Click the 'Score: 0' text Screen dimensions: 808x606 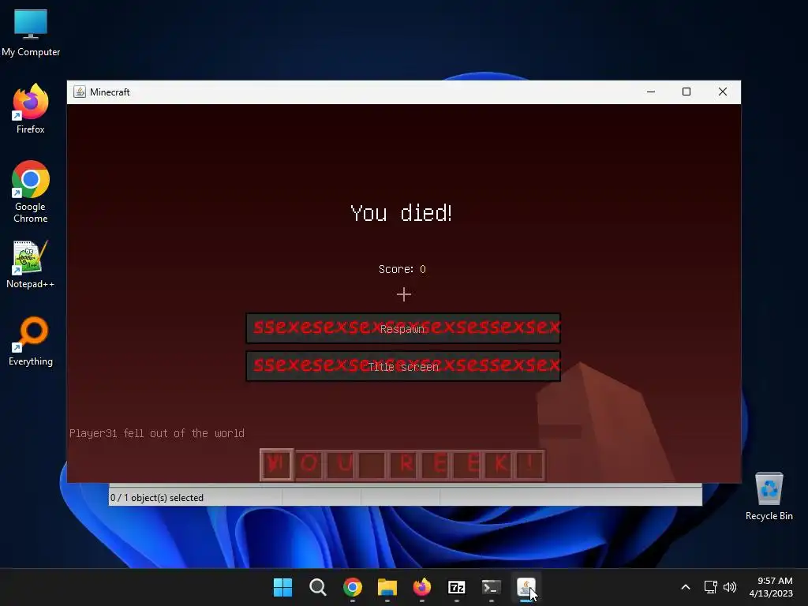402,269
